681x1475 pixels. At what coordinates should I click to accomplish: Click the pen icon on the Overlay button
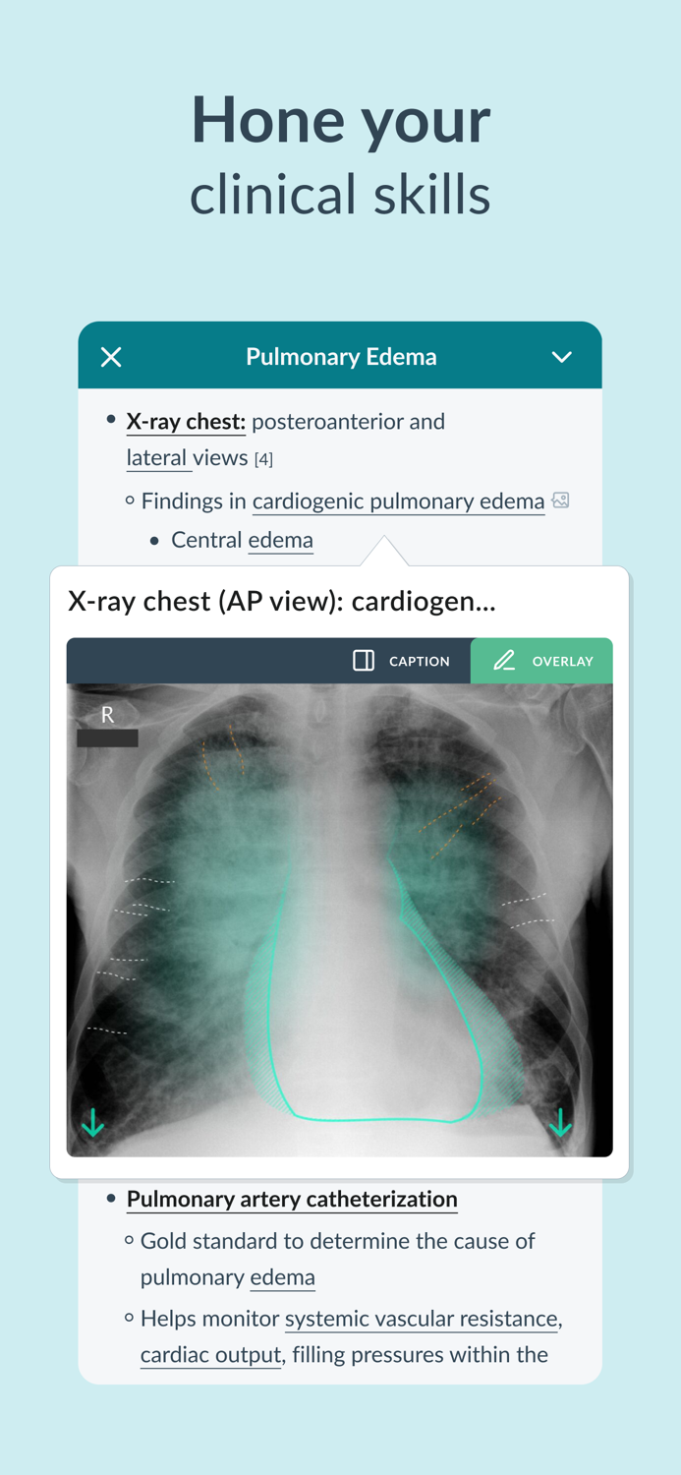[506, 661]
